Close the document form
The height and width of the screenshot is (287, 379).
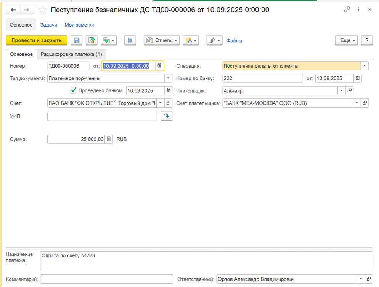point(370,10)
